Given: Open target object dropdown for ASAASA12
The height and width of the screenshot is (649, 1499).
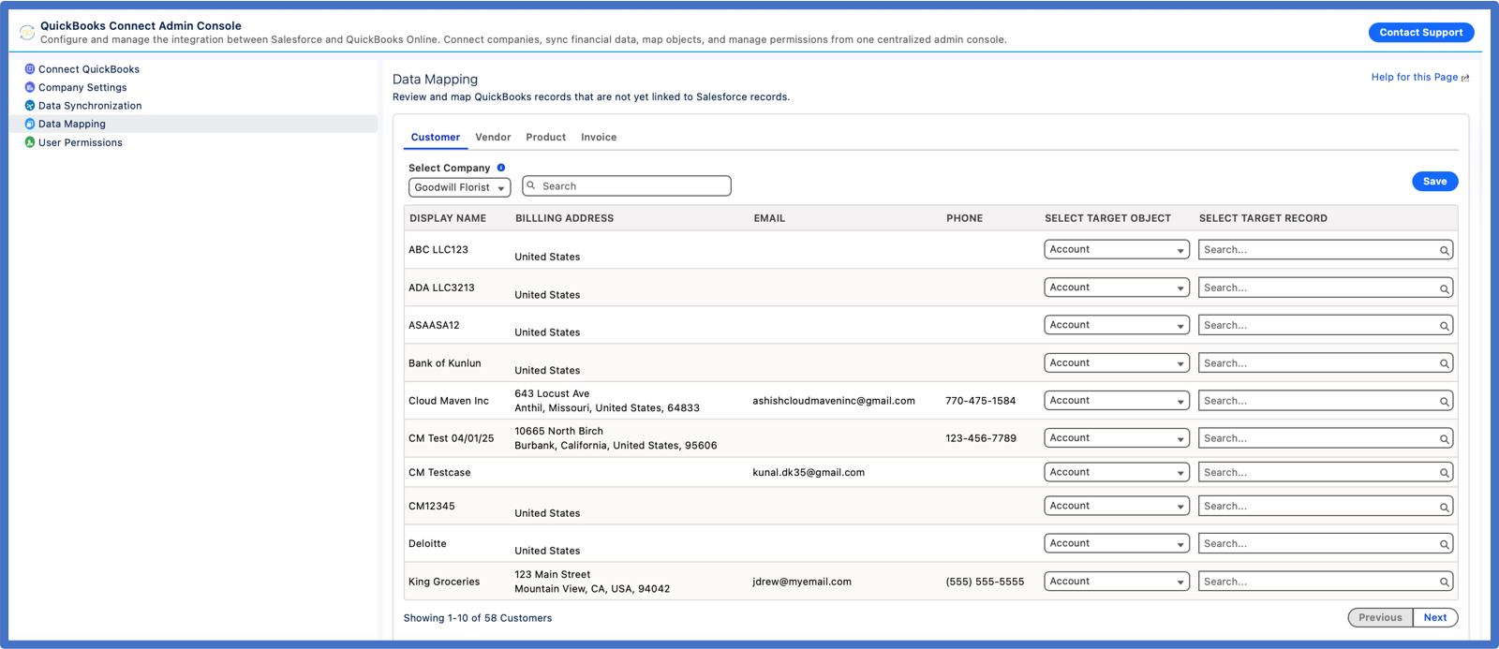Looking at the screenshot, I should 1117,325.
